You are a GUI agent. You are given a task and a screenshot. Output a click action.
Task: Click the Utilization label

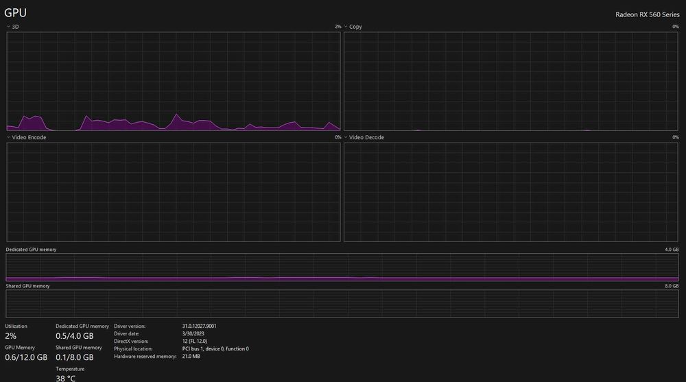16,326
